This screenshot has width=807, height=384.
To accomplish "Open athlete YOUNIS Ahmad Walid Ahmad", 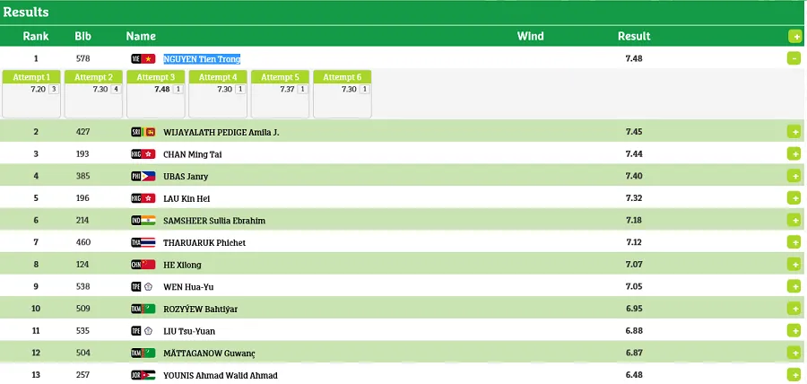I will point(220,375).
